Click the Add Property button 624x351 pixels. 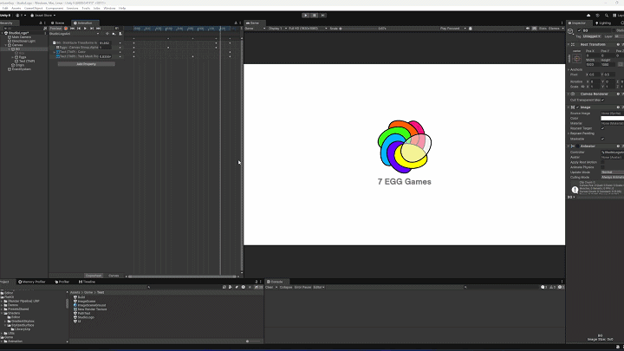pos(87,64)
